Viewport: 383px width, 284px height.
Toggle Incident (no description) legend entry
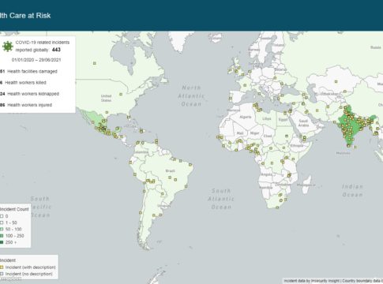pyautogui.click(x=26, y=274)
